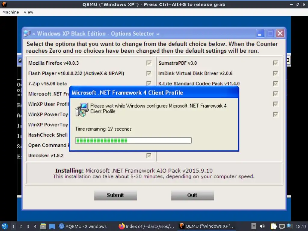Click the AQEMU icon in the taskbar
308x231 pixels.
coord(62,226)
